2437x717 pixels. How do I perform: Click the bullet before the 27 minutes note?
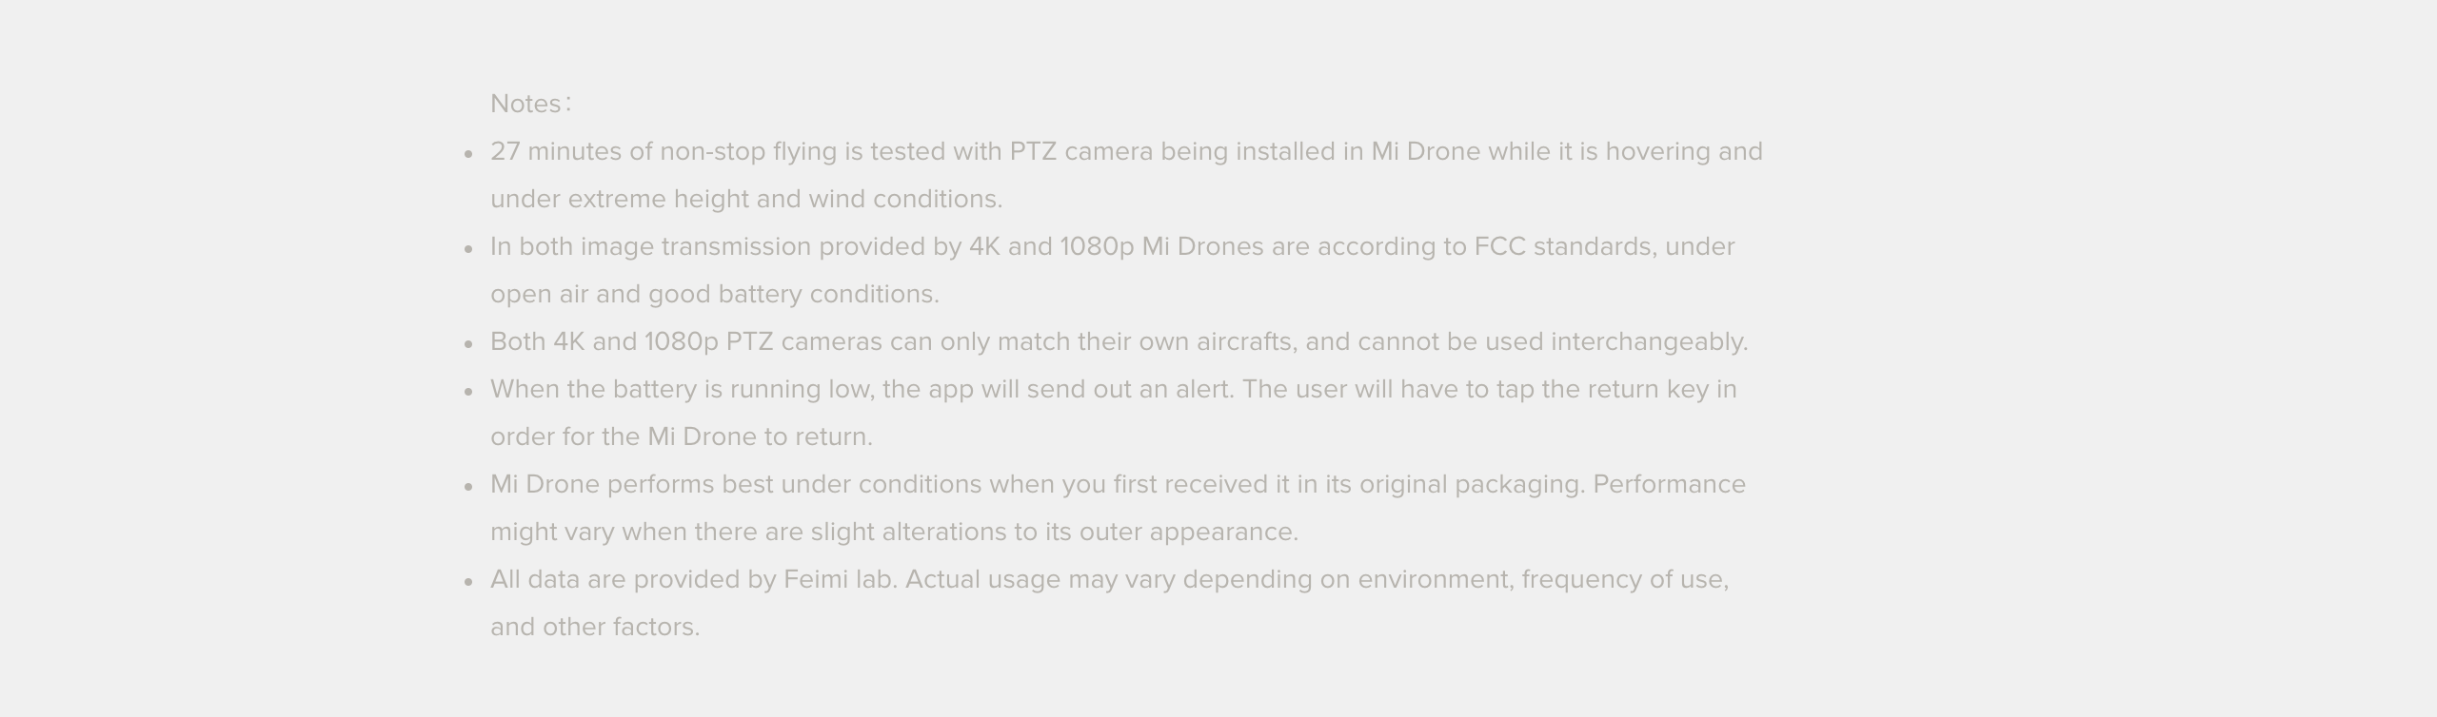click(x=468, y=154)
